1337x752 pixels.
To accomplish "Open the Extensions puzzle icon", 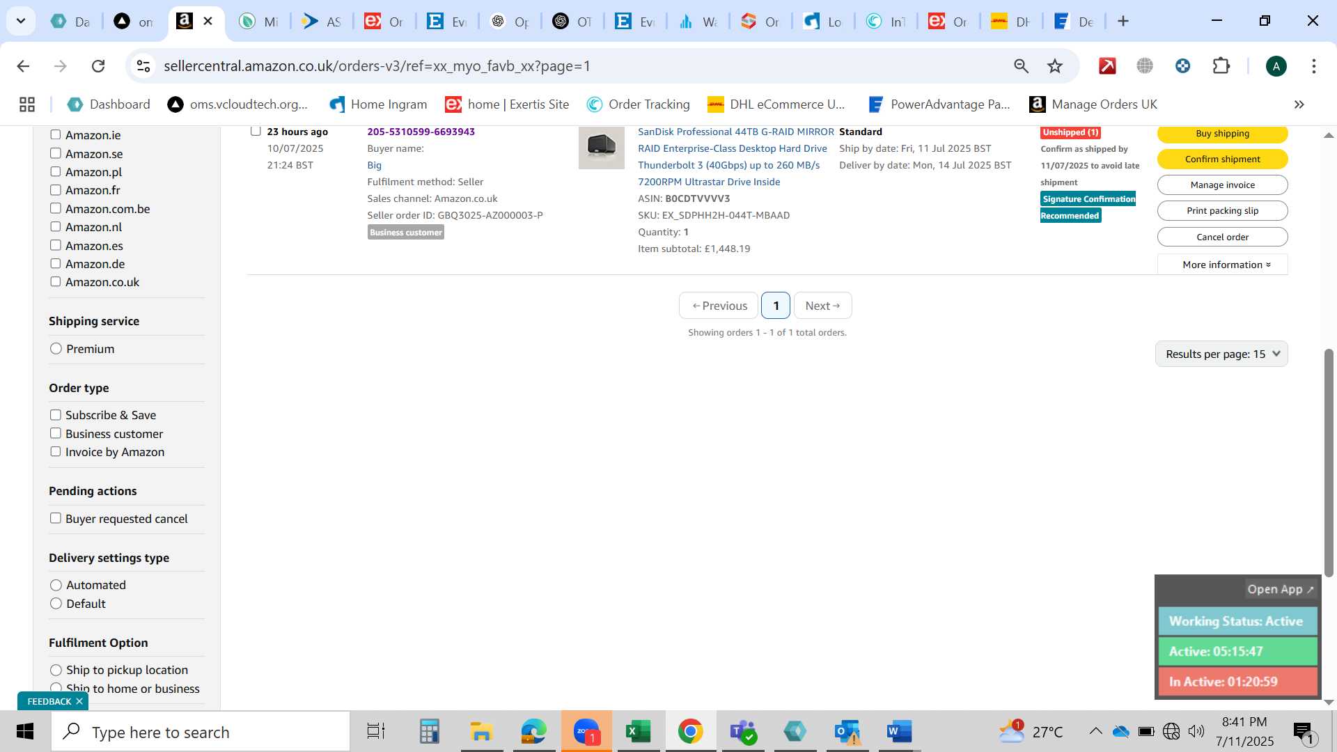I will click(x=1221, y=66).
